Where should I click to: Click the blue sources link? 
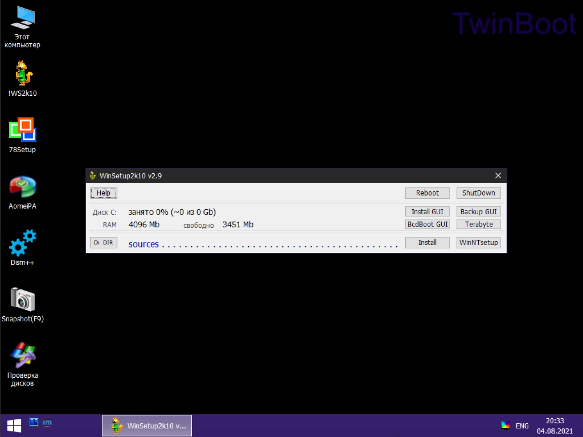143,244
